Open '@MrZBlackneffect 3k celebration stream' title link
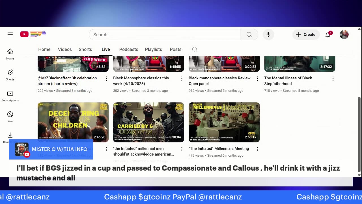The image size is (362, 204). 67,81
